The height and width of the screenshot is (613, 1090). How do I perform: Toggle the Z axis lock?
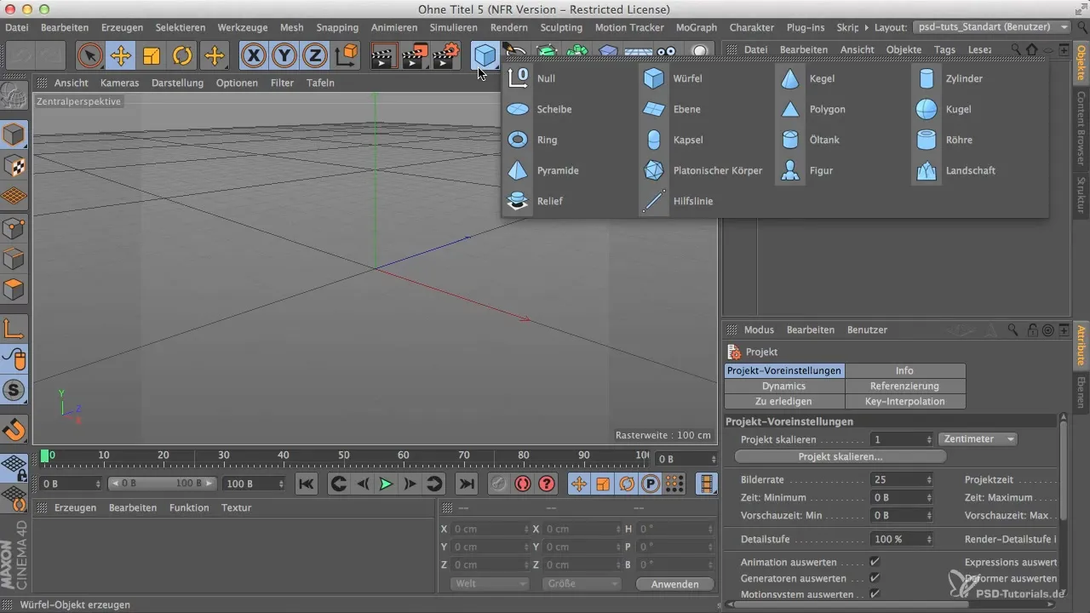(x=315, y=56)
